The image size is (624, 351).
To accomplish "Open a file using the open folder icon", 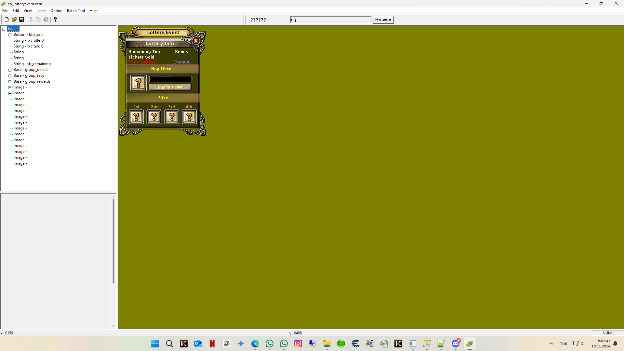I will coord(14,19).
